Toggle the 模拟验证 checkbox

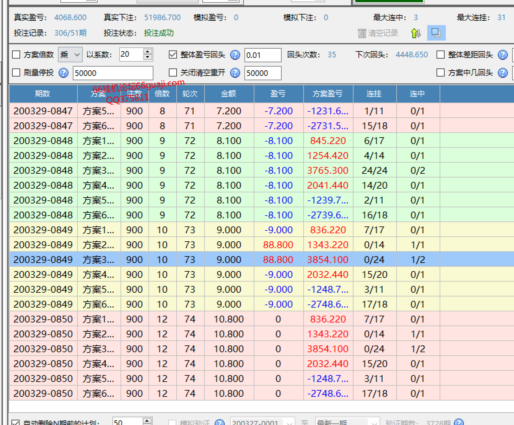[x=172, y=423]
